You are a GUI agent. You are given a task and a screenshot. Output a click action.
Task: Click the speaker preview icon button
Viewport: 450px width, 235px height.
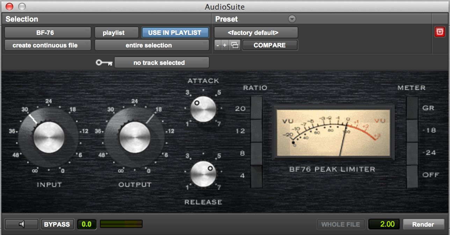22,224
